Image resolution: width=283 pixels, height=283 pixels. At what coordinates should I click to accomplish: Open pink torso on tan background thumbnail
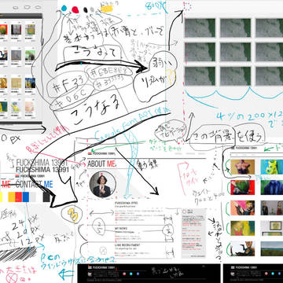(x=242, y=167)
